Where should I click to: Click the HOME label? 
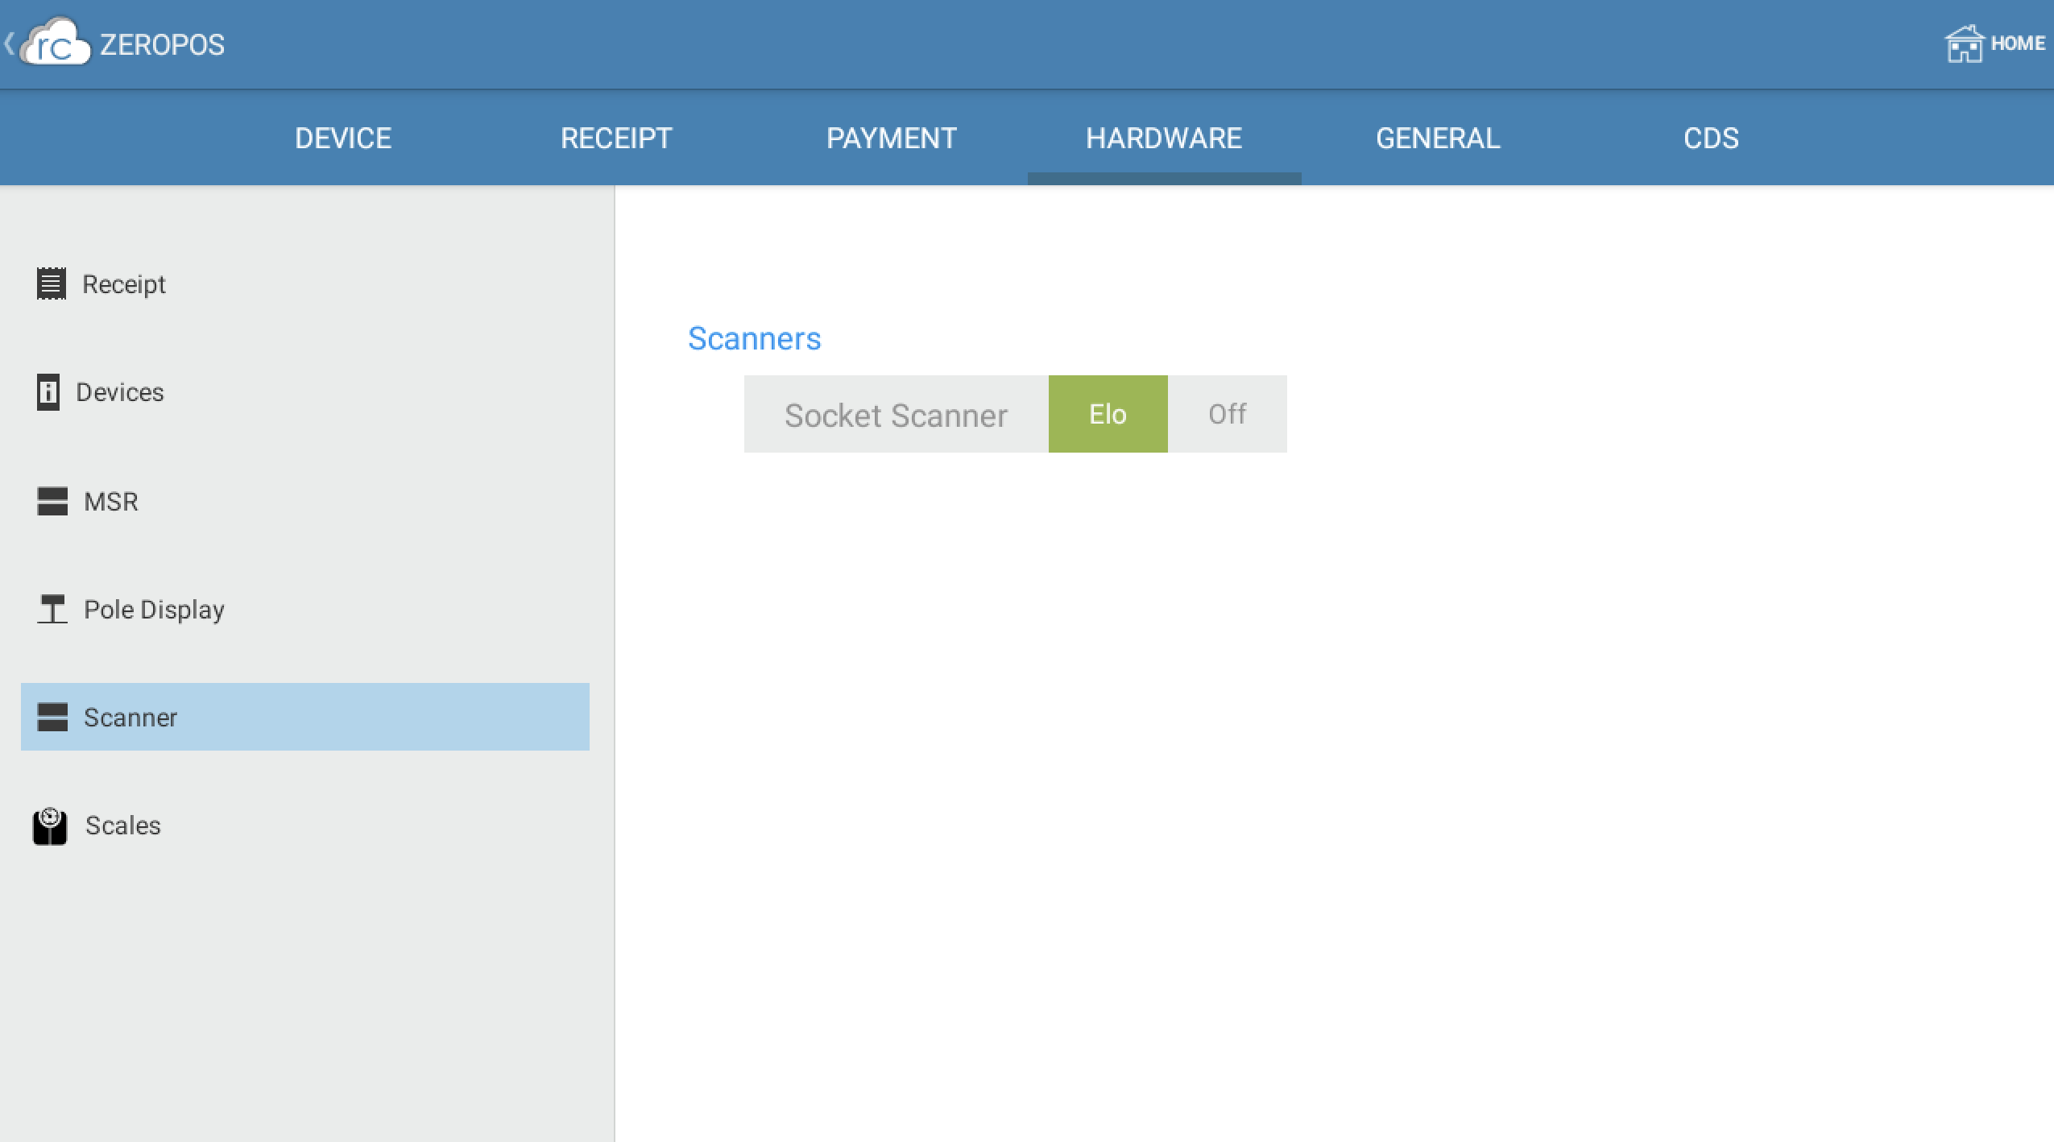tap(2018, 43)
